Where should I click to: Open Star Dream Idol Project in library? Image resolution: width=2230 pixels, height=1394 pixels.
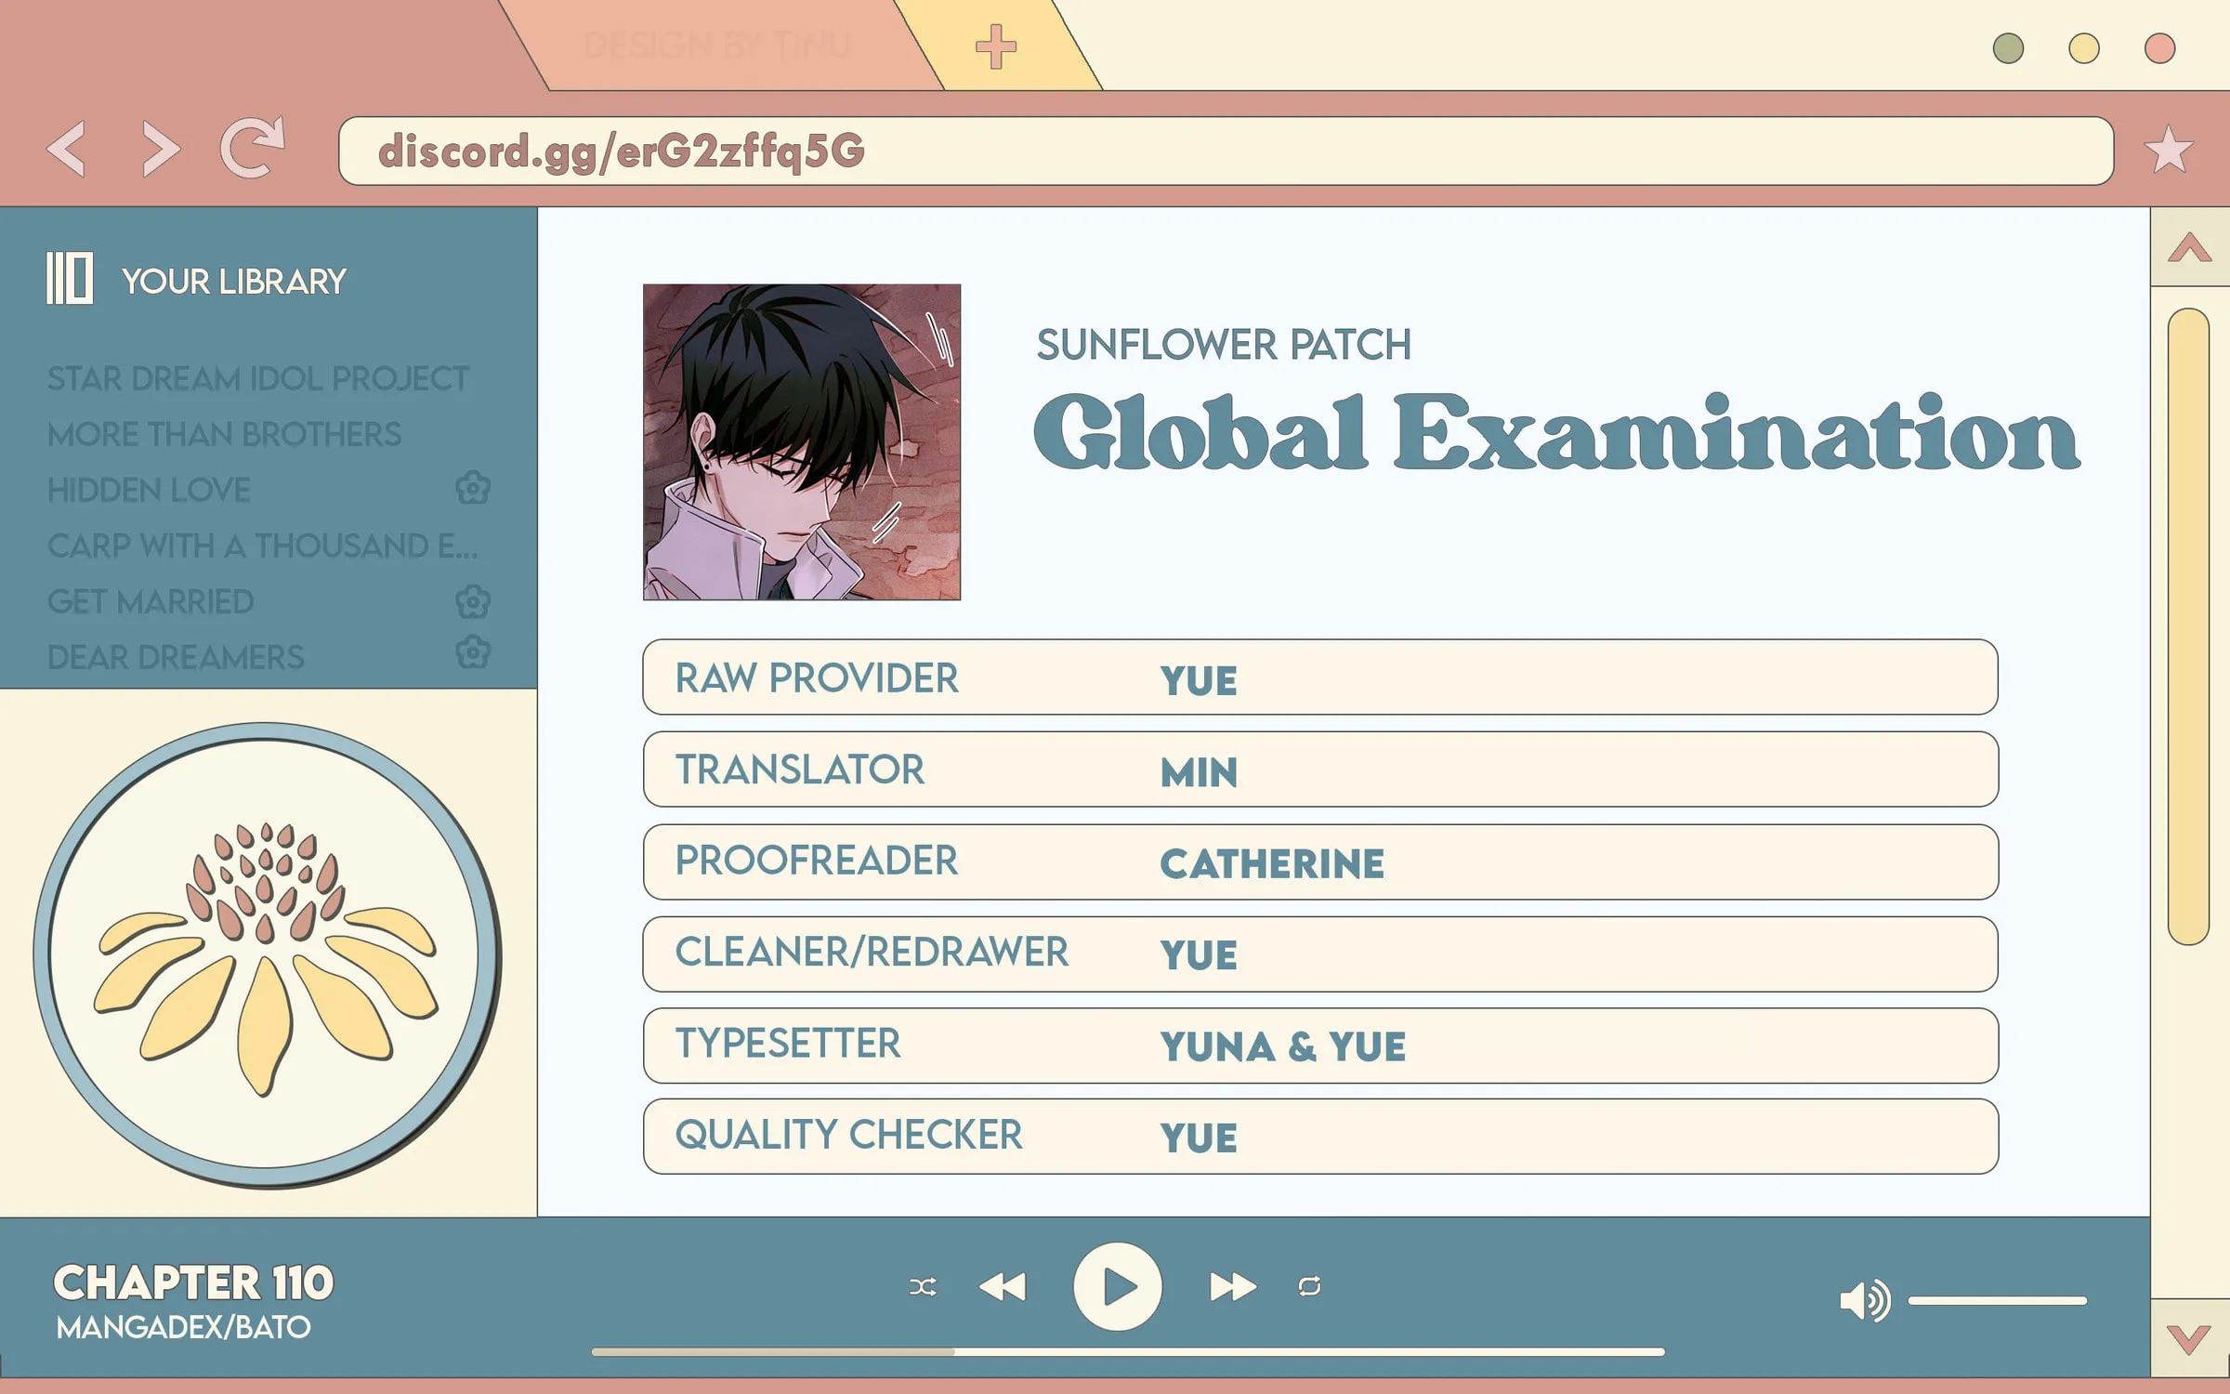[258, 378]
